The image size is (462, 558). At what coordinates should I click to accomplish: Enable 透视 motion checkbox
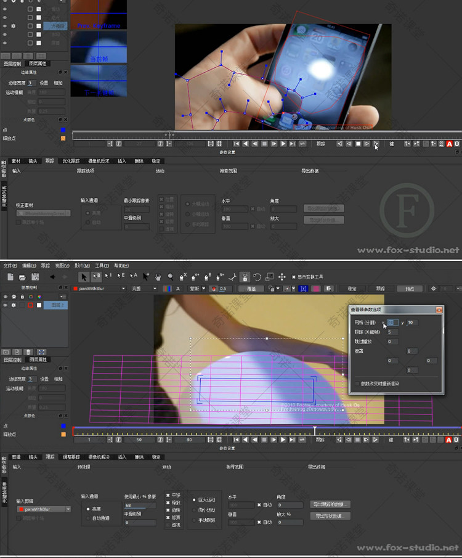point(168,525)
